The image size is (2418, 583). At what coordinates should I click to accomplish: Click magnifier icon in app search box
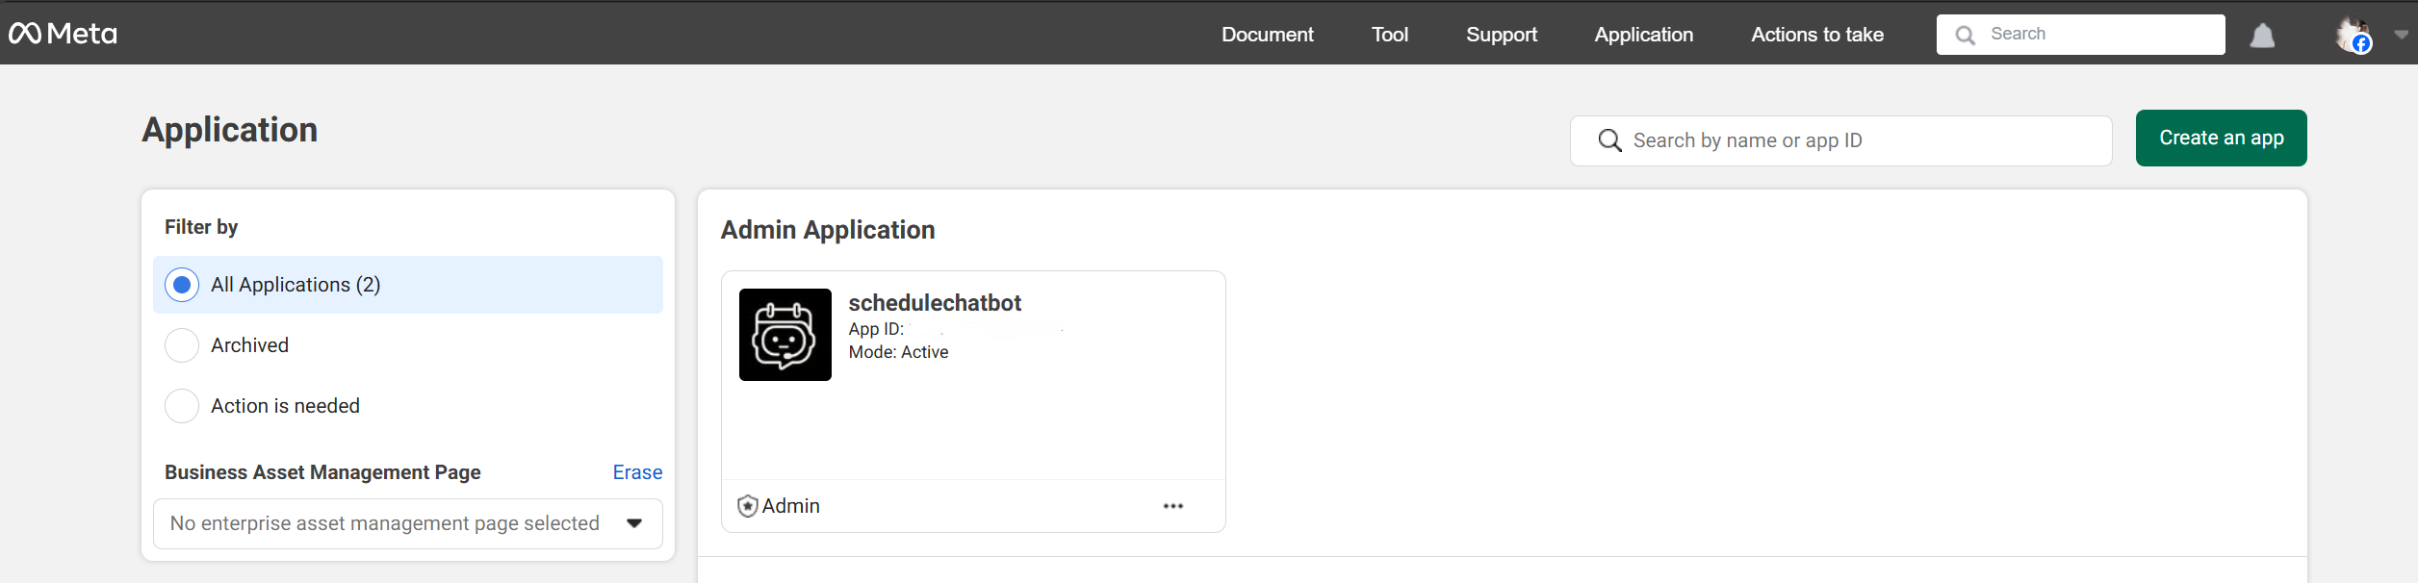pos(1609,140)
